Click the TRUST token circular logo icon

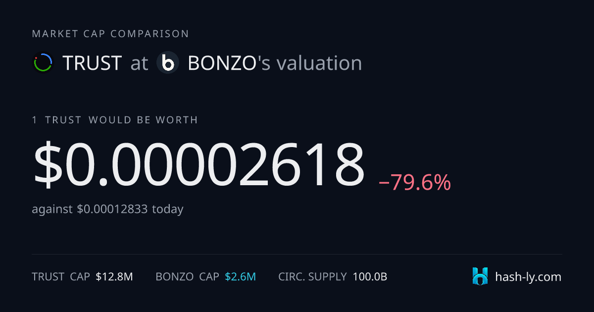43,63
